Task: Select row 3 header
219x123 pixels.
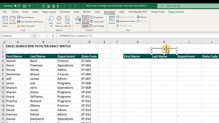Action: tap(3, 56)
